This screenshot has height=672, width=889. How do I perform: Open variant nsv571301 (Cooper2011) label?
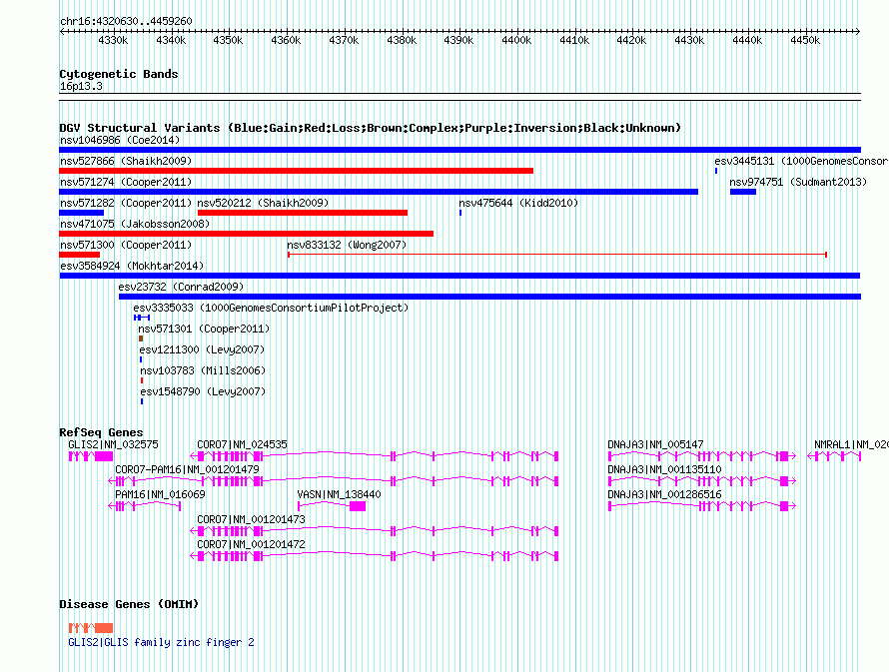tap(204, 329)
